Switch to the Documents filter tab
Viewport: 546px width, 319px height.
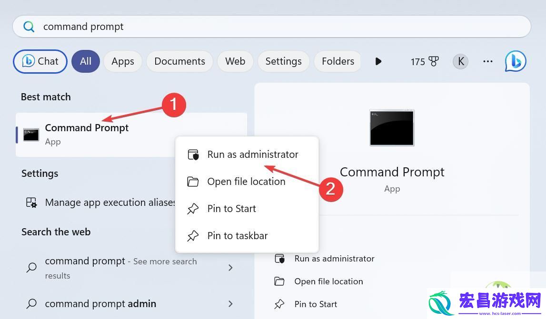[x=179, y=61]
